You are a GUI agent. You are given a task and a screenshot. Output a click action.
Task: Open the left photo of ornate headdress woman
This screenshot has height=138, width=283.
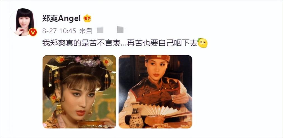[79, 92]
